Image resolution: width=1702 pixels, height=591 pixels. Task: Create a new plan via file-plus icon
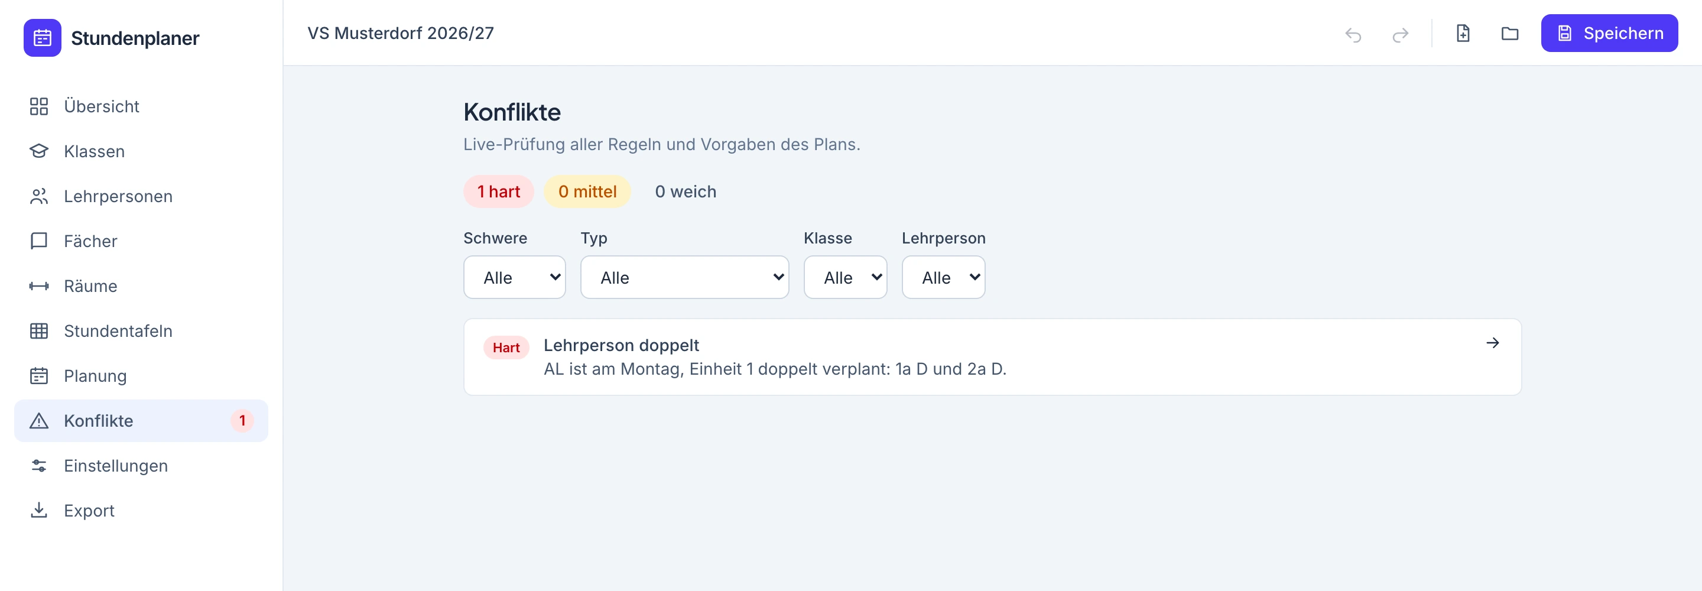[x=1463, y=33]
